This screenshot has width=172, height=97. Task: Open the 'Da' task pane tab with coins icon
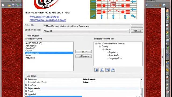[x=167, y=71]
